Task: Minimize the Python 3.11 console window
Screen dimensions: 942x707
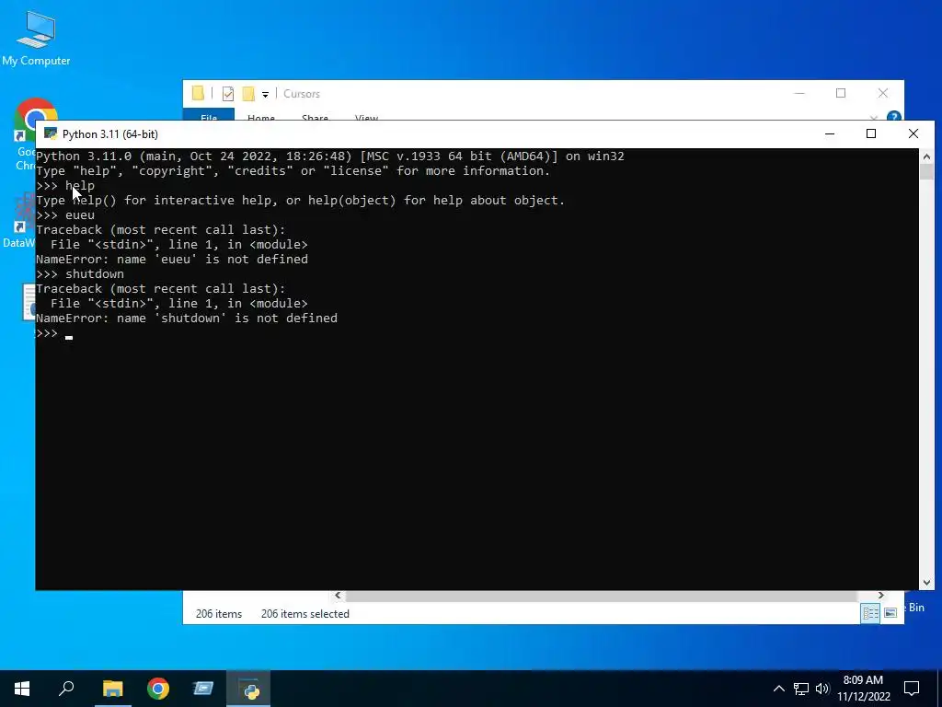Action: point(830,134)
